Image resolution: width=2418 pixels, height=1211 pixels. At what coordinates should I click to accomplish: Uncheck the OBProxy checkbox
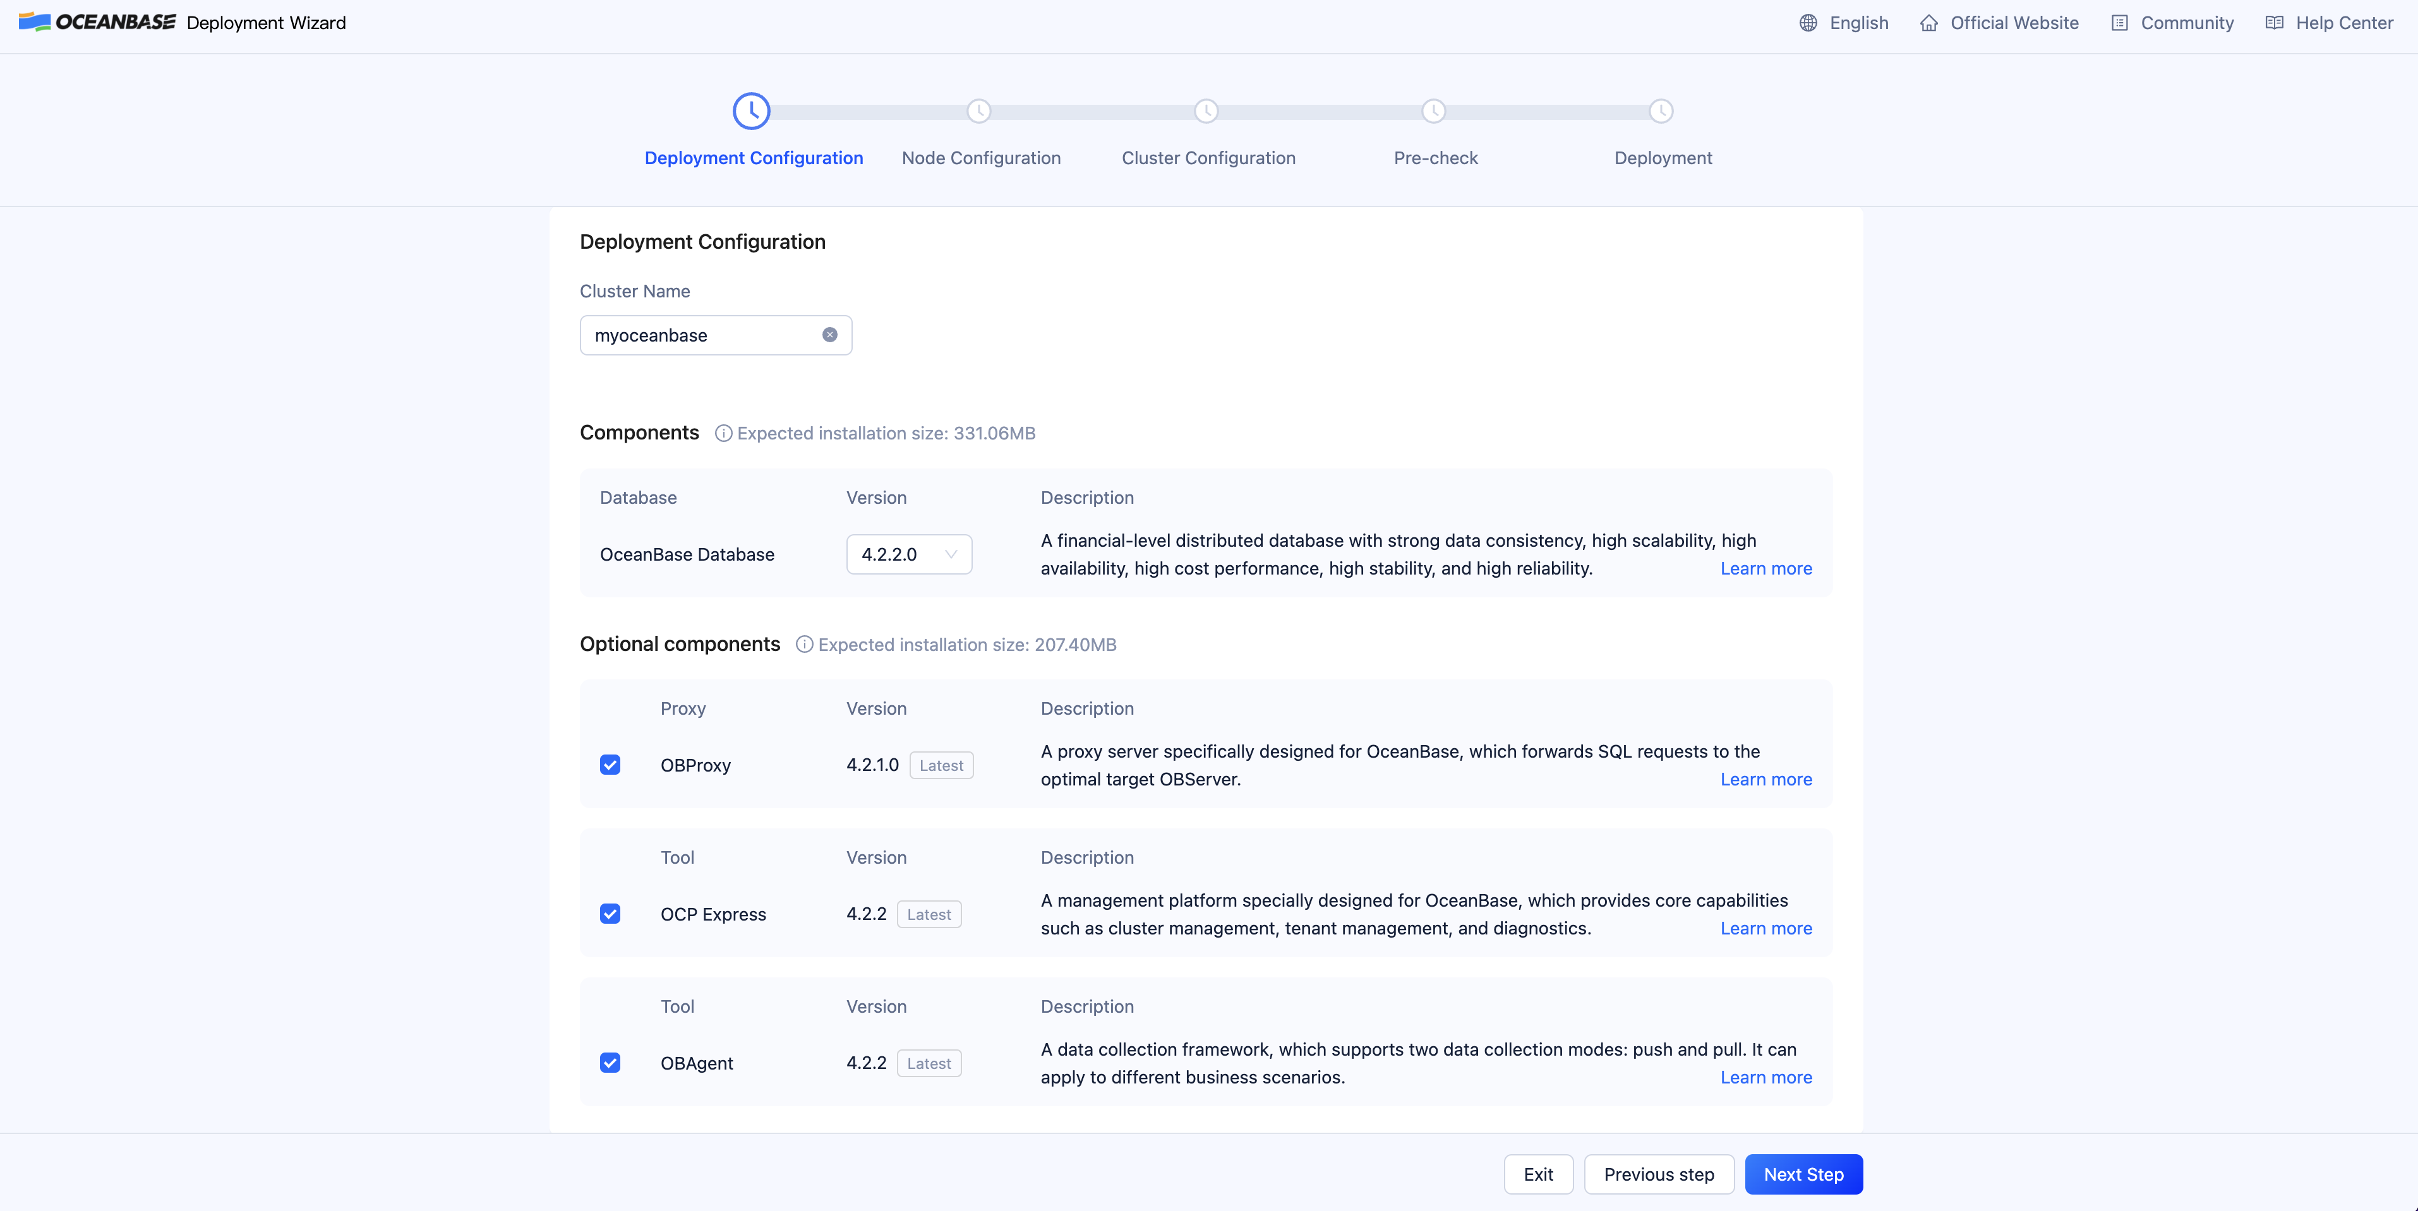(610, 765)
